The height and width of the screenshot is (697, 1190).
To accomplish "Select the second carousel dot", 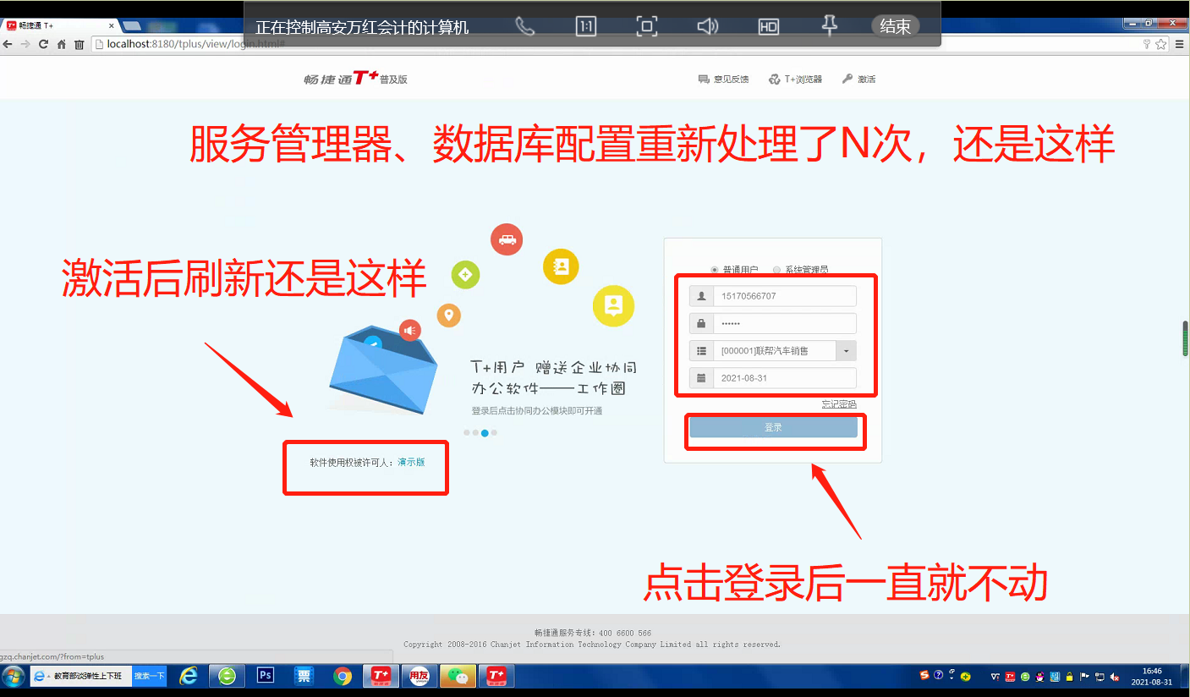I will (x=475, y=432).
